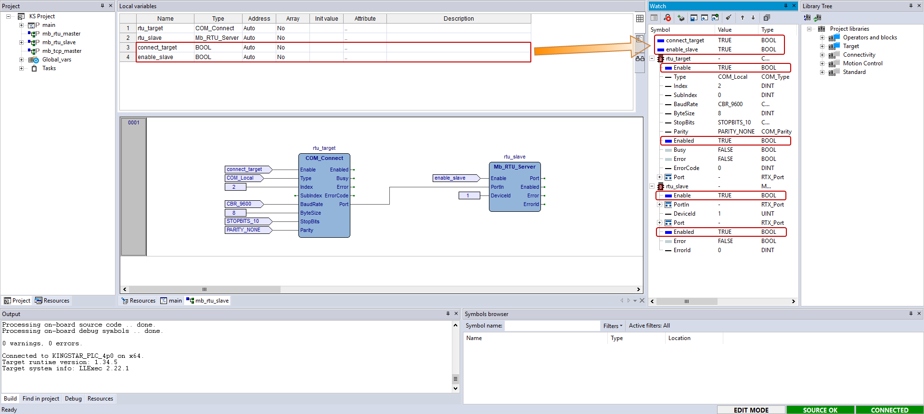Click the move down arrow in Watch toolbar
The image size is (924, 414).
tap(753, 18)
